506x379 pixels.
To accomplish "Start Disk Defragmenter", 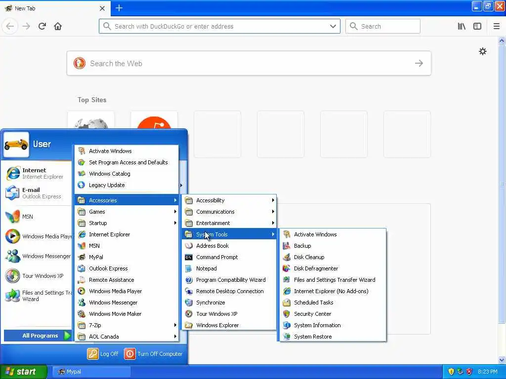I will [333, 268].
